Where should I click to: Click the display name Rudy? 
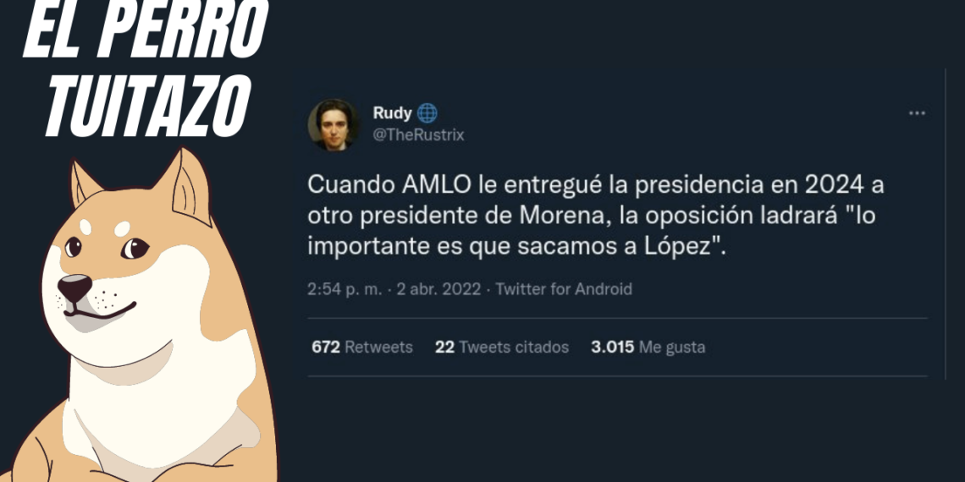tap(392, 113)
